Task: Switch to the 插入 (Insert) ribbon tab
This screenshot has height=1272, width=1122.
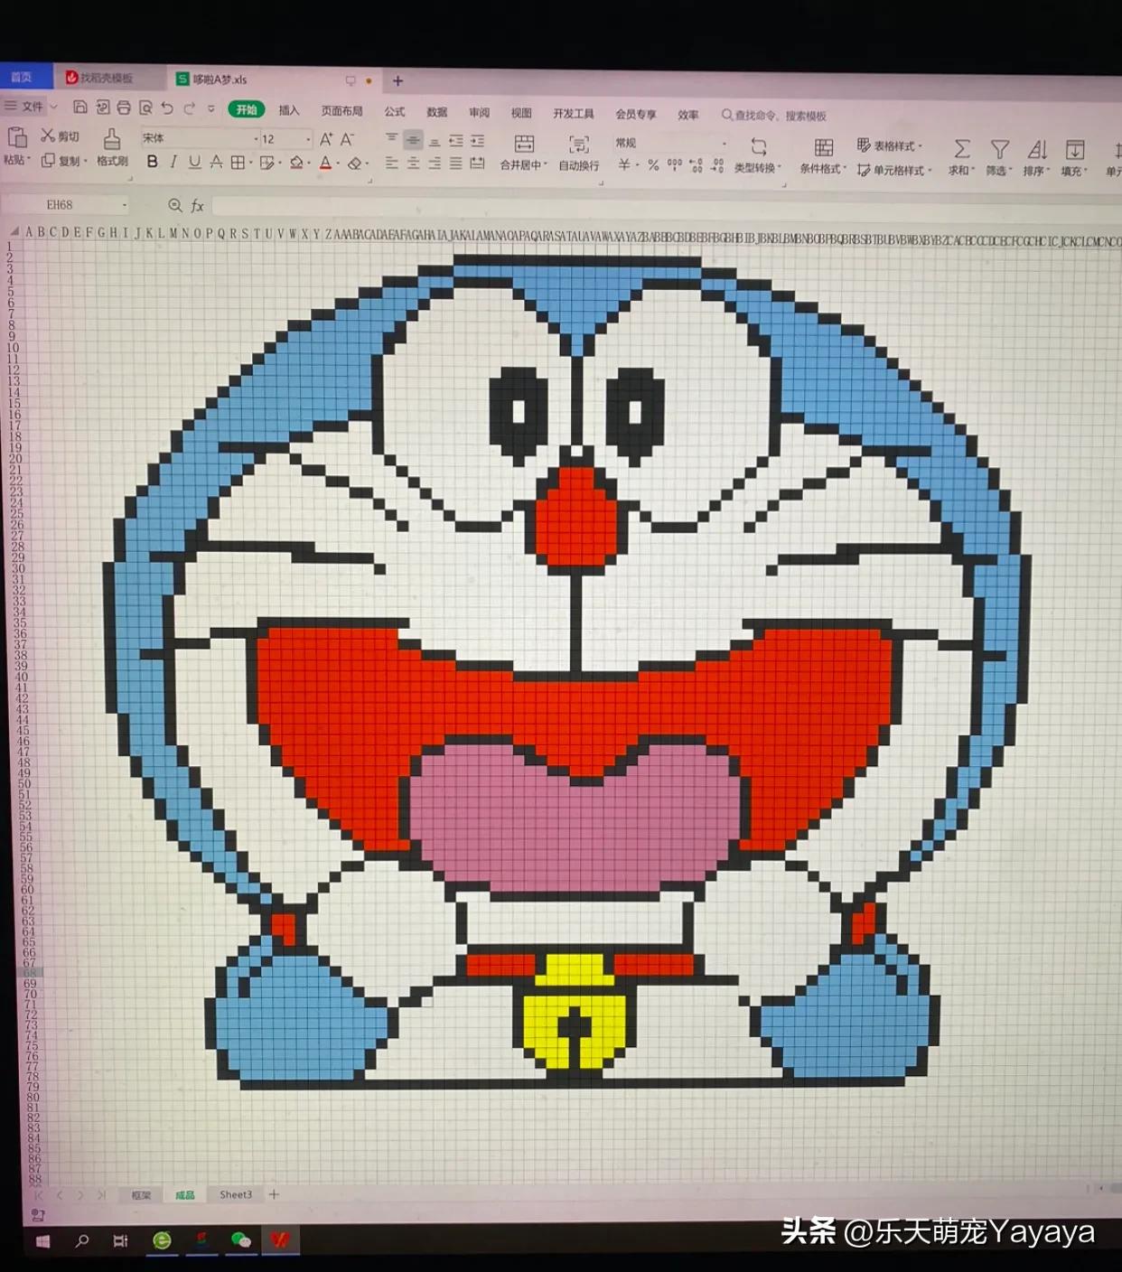Action: tap(289, 110)
